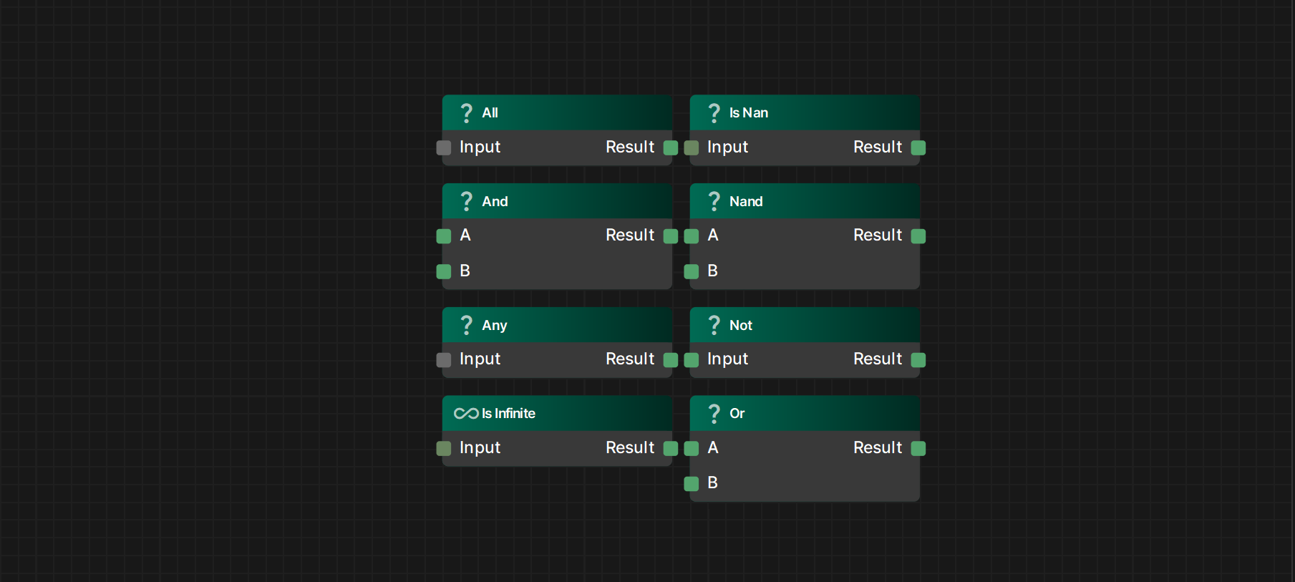This screenshot has height=582, width=1295.
Task: Click the question mark icon on Nand node
Action: 714,201
